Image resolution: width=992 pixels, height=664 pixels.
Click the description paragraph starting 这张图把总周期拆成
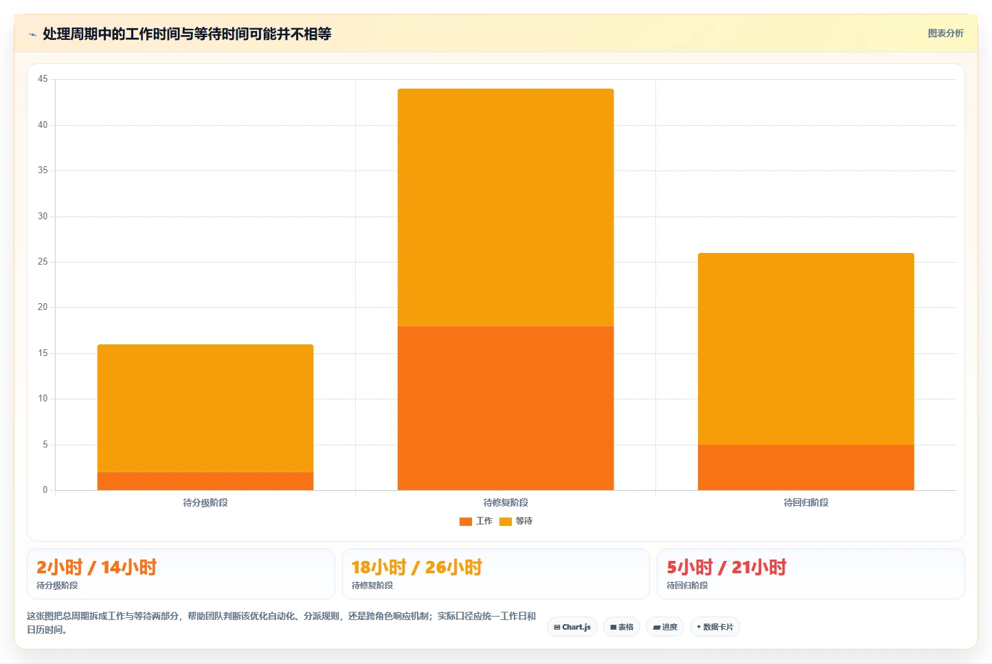[281, 623]
